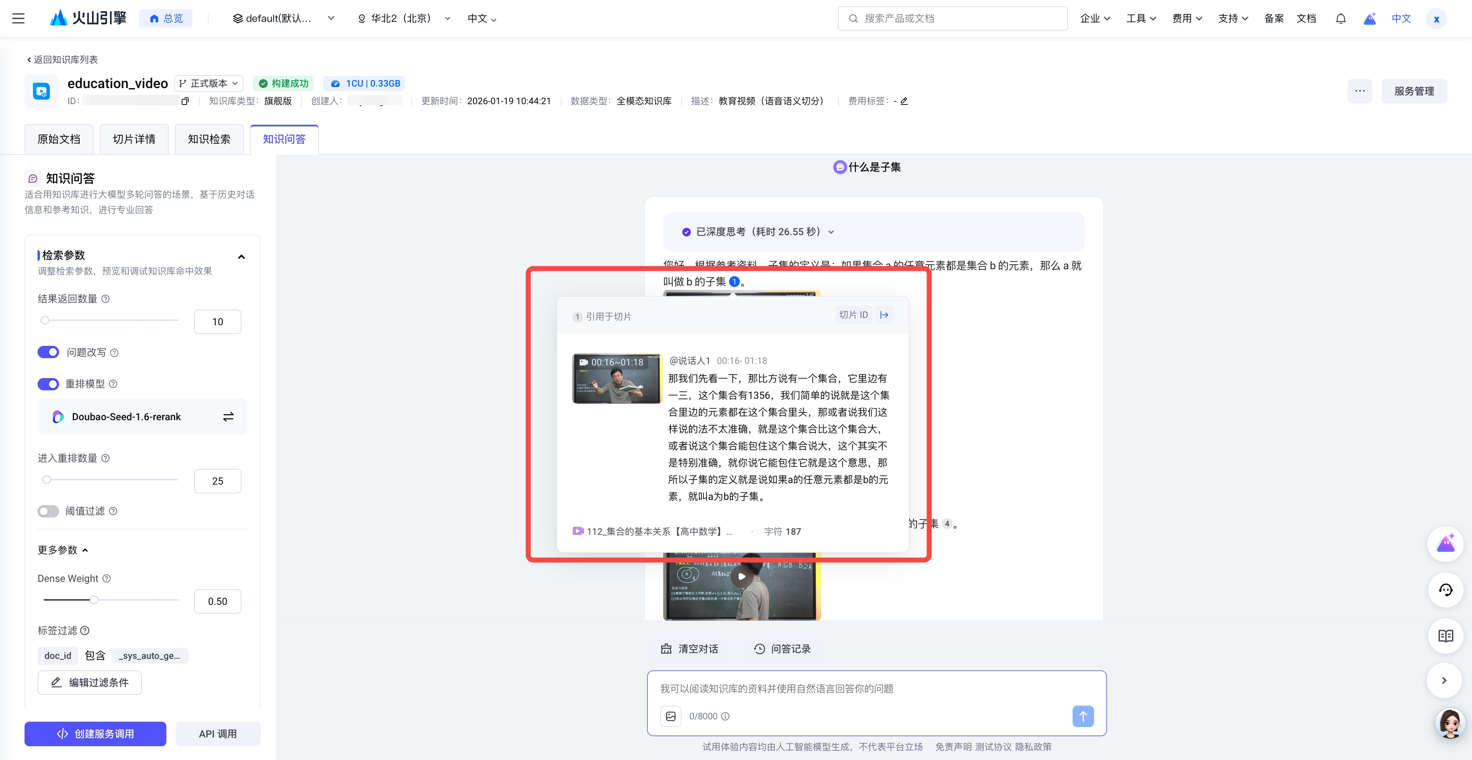Viewport: 1472px width, 760px height.
Task: Click the notification bell icon
Action: [1341, 18]
